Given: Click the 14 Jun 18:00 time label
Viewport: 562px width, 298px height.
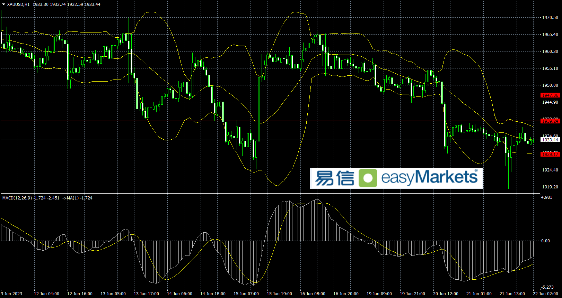Looking at the screenshot, I should click(x=213, y=294).
